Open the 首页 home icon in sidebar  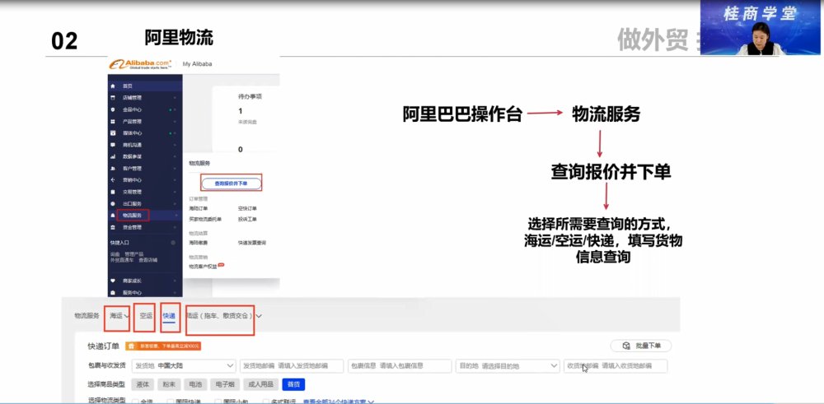112,86
